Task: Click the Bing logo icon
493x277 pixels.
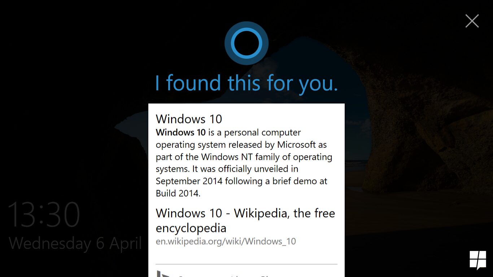Action: [163, 274]
